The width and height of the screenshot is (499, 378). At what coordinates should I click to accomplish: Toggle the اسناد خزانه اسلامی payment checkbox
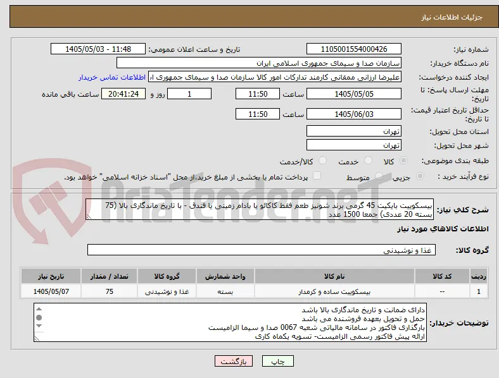click(x=317, y=176)
